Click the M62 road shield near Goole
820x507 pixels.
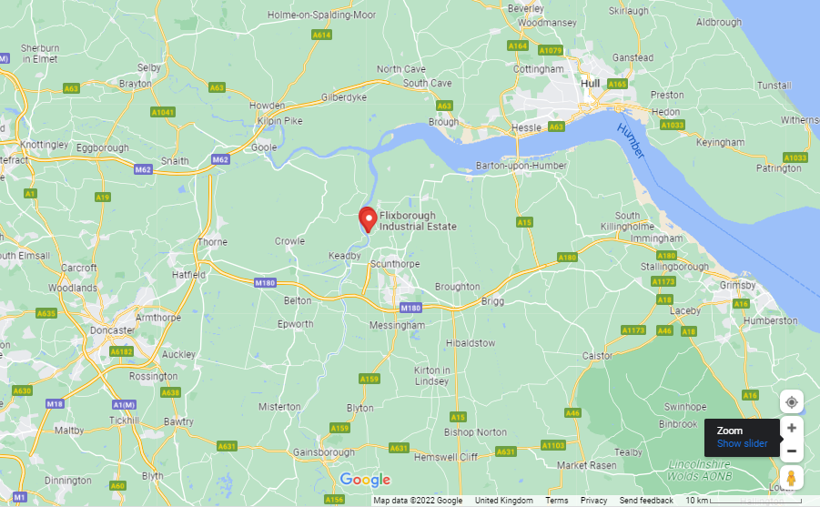coord(220,159)
